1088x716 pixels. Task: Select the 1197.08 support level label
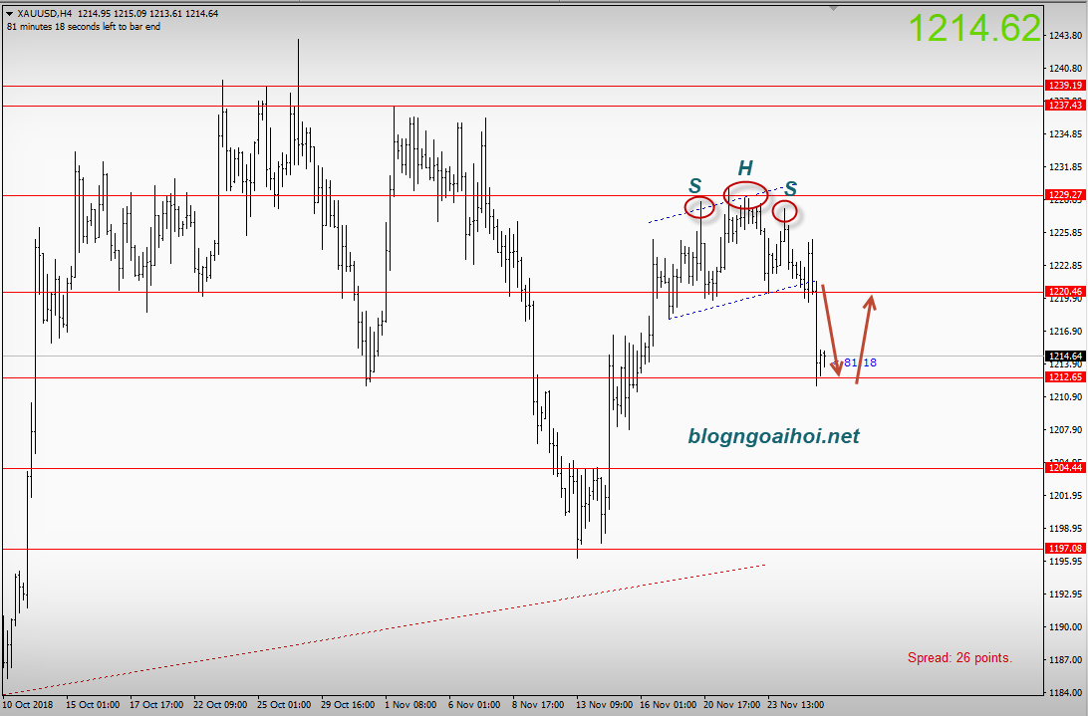pos(1063,549)
